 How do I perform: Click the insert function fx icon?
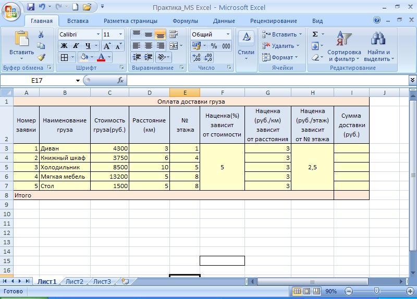(x=120, y=80)
